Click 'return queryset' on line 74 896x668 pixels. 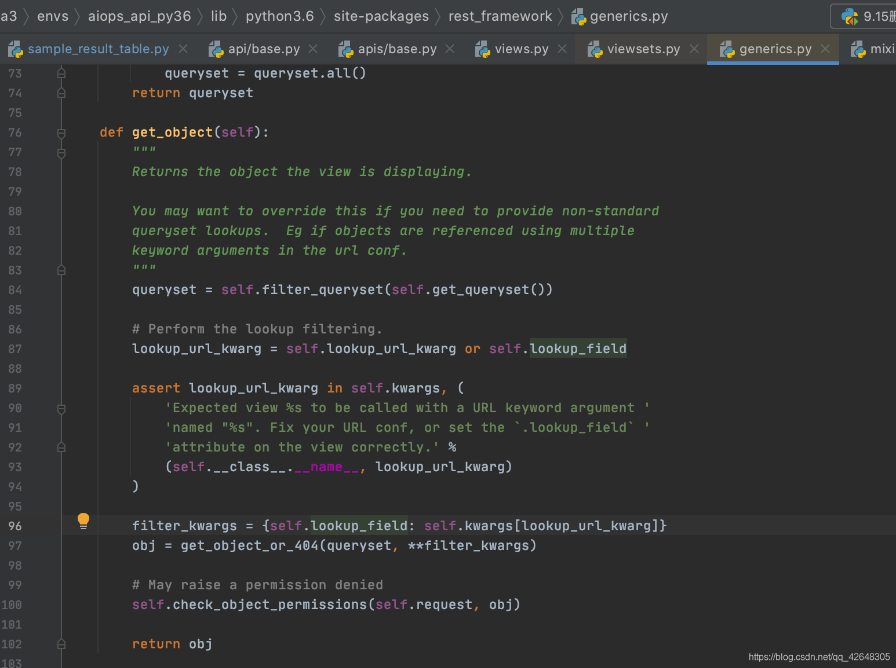pos(193,93)
